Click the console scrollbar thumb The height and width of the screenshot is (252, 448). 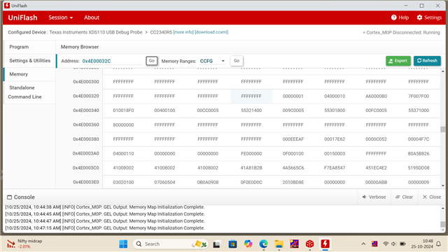point(443,224)
